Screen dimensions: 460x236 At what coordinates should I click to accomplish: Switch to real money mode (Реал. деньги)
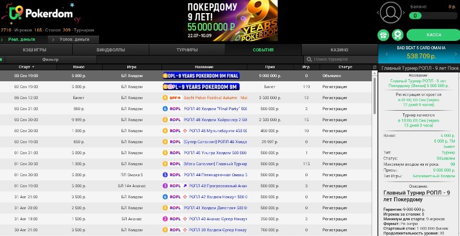pos(21,39)
